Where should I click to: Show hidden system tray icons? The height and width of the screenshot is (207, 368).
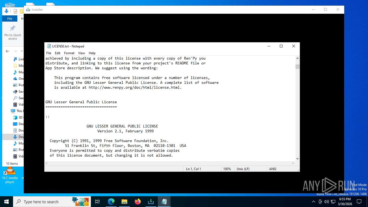pyautogui.click(x=314, y=202)
